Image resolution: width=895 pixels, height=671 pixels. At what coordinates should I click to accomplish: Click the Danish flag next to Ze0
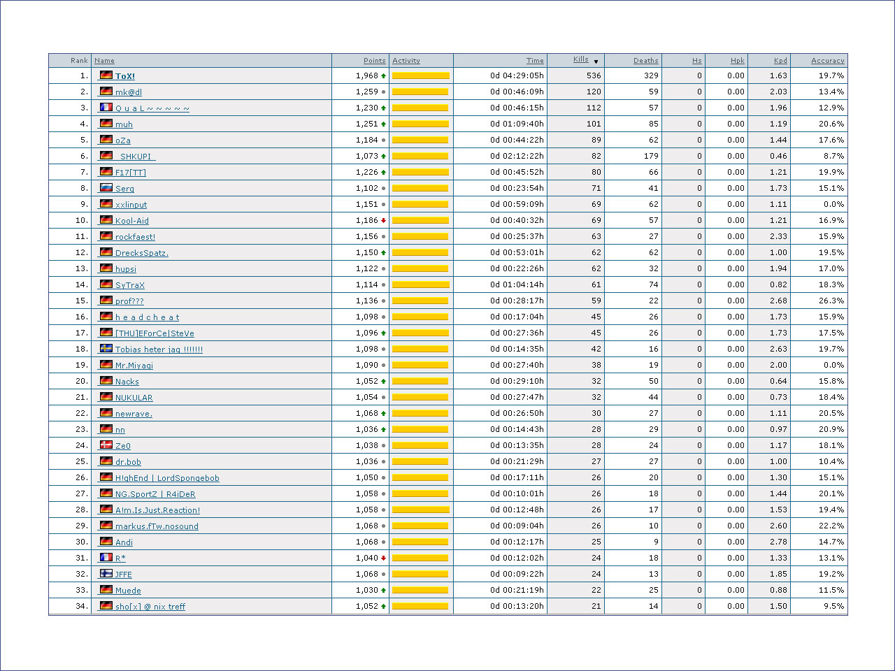tap(106, 445)
